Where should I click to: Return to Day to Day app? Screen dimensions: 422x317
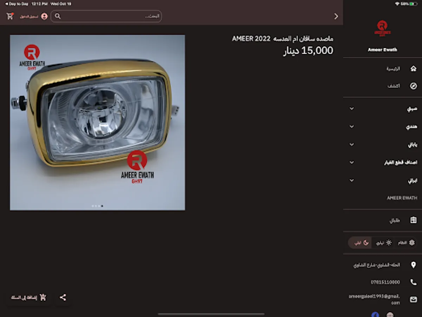tap(16, 4)
